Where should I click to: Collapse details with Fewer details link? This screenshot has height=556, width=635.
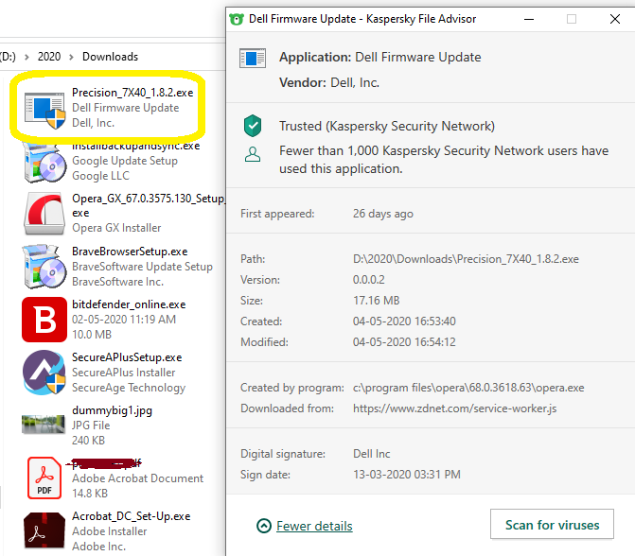click(x=314, y=527)
